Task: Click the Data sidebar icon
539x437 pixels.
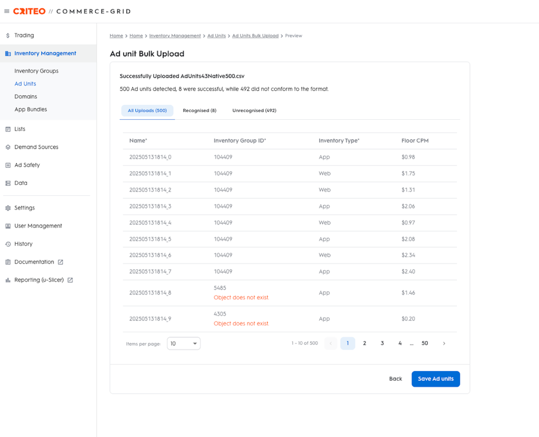Action: coord(8,183)
